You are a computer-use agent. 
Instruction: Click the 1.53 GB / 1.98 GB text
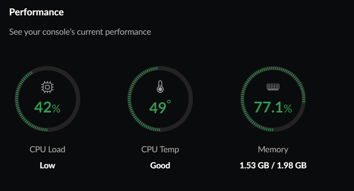pyautogui.click(x=273, y=165)
